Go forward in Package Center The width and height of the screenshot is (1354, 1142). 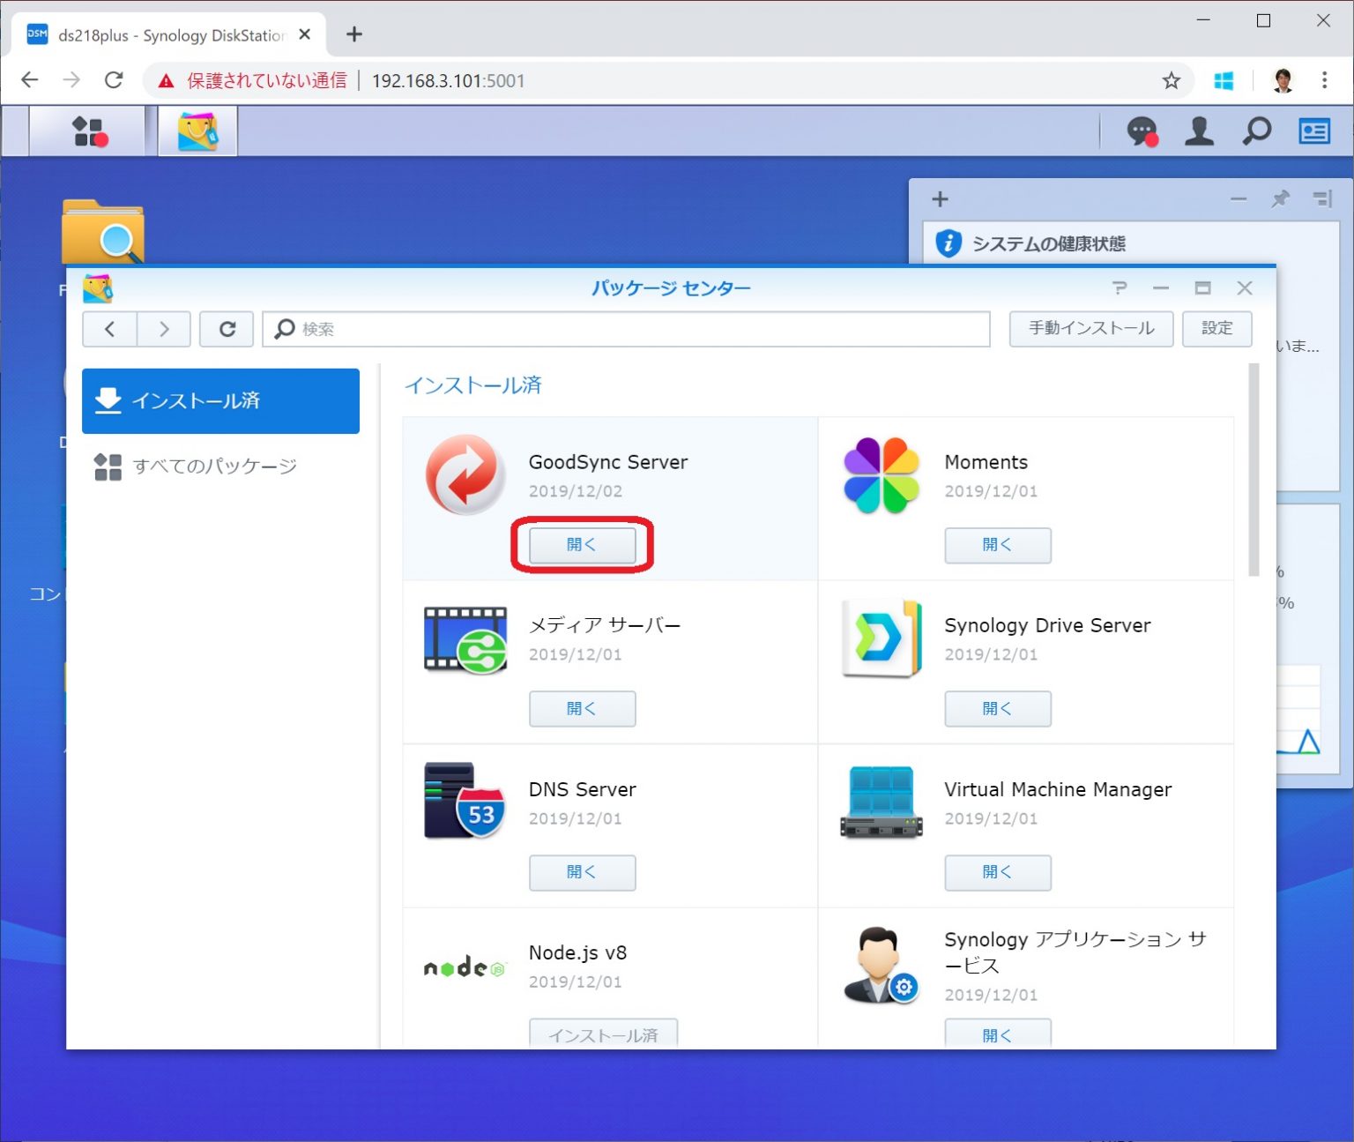(164, 329)
